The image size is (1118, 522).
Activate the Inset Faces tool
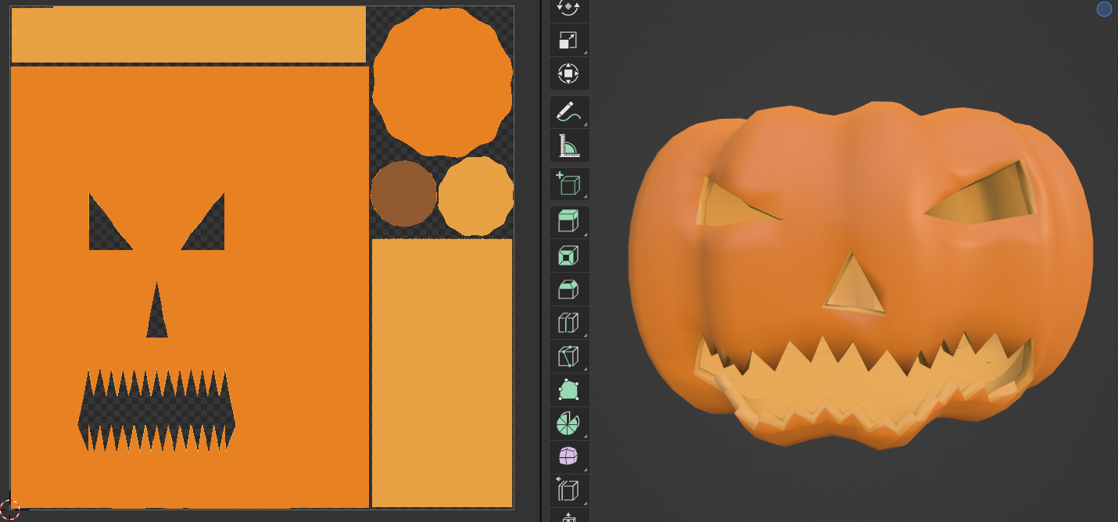[568, 256]
